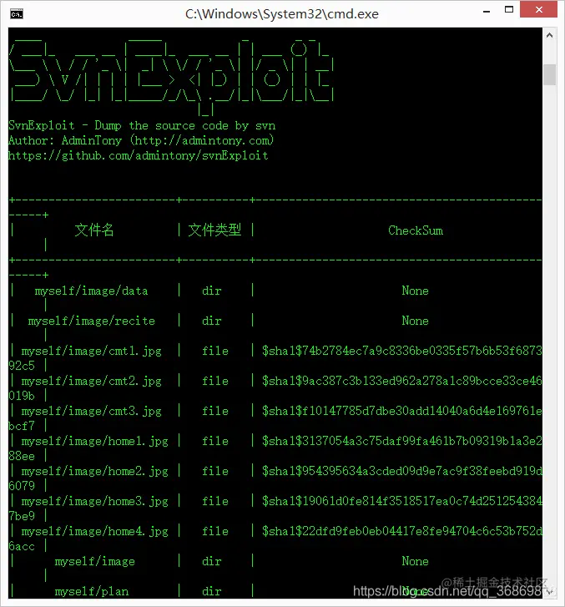Minimize the cmd.exe window
The height and width of the screenshot is (607, 565).
point(487,11)
